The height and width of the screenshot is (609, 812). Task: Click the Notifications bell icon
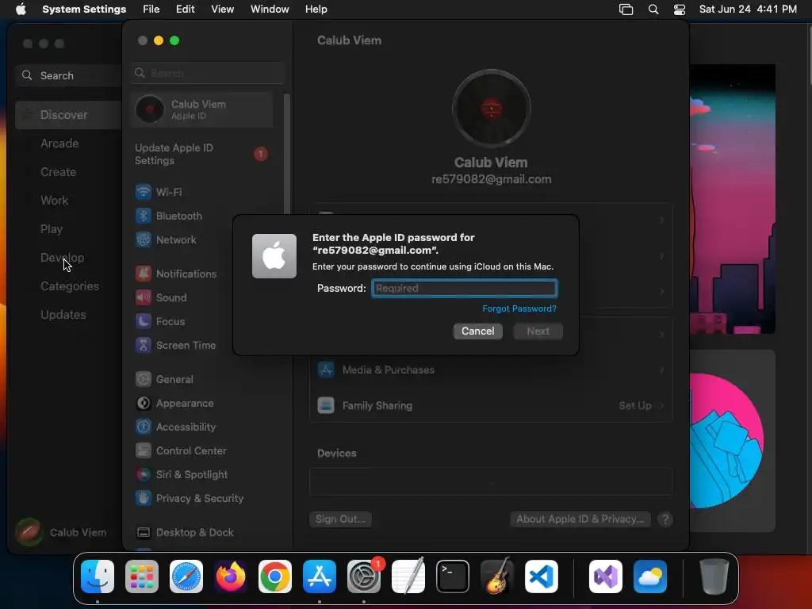[144, 274]
